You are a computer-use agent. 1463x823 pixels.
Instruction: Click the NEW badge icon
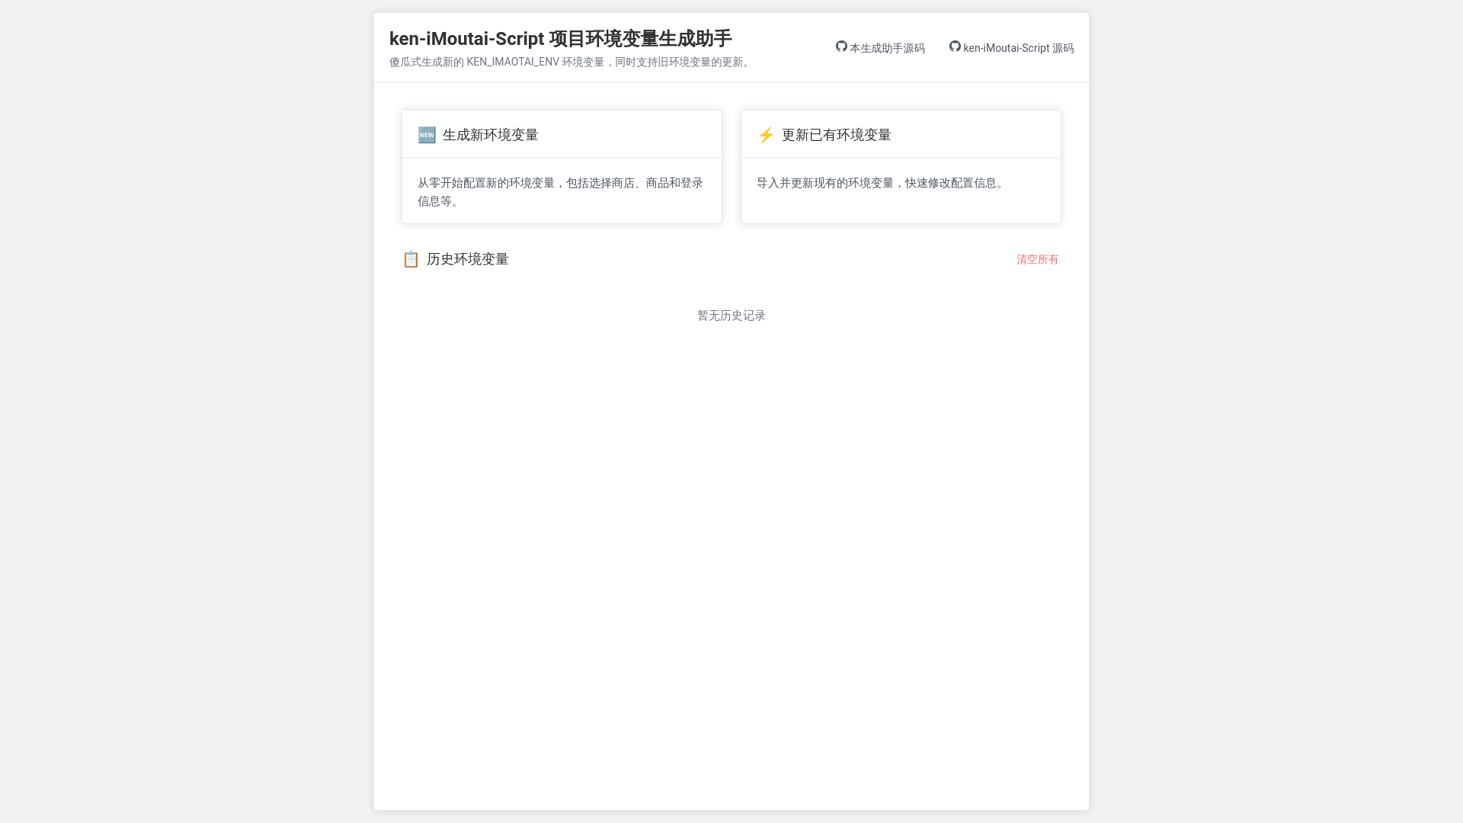click(427, 135)
